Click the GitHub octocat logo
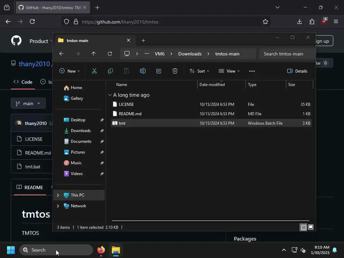The image size is (344, 258). click(16, 41)
